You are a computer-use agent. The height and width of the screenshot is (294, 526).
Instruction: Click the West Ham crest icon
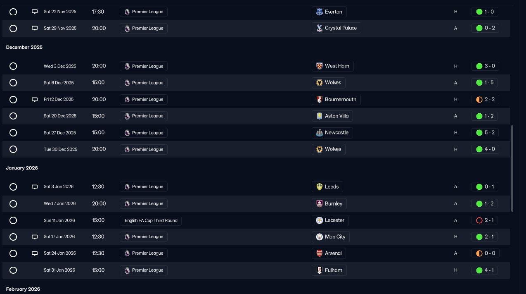point(319,66)
